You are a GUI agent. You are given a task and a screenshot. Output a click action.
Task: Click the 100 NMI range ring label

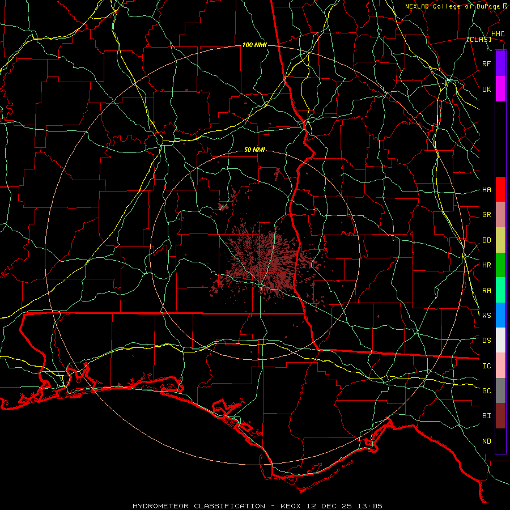tap(254, 45)
